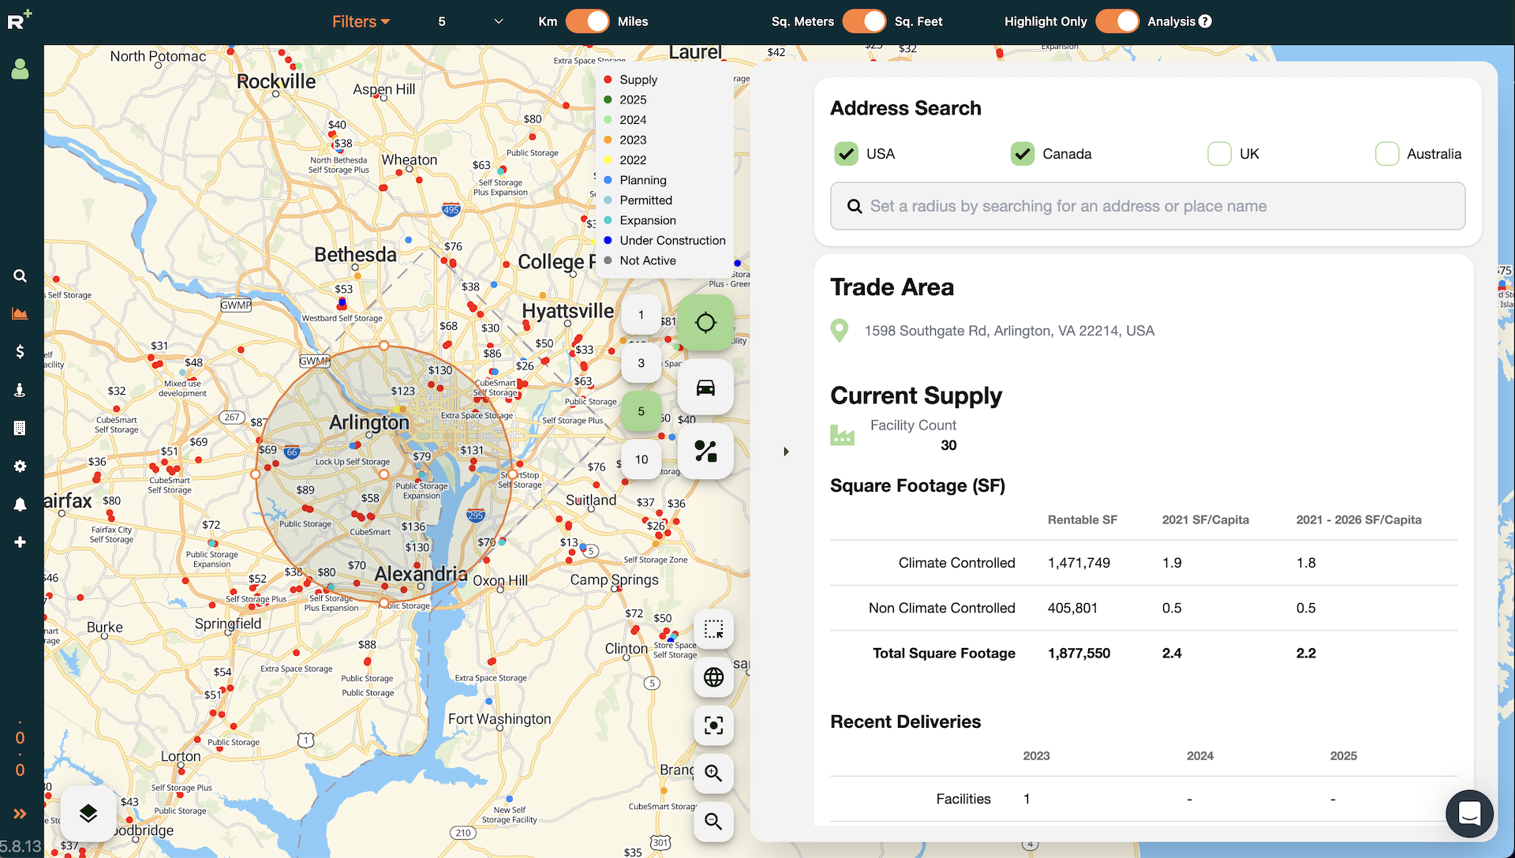
Task: Click the globe/basemap switcher icon
Action: (713, 676)
